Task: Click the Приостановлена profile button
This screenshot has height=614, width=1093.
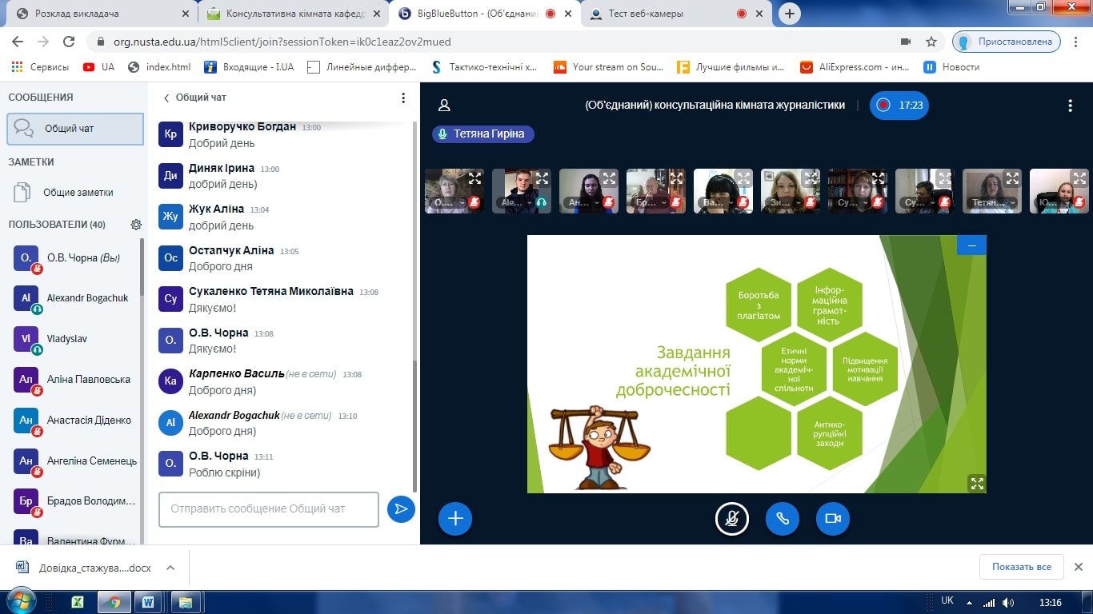Action: click(x=1007, y=42)
